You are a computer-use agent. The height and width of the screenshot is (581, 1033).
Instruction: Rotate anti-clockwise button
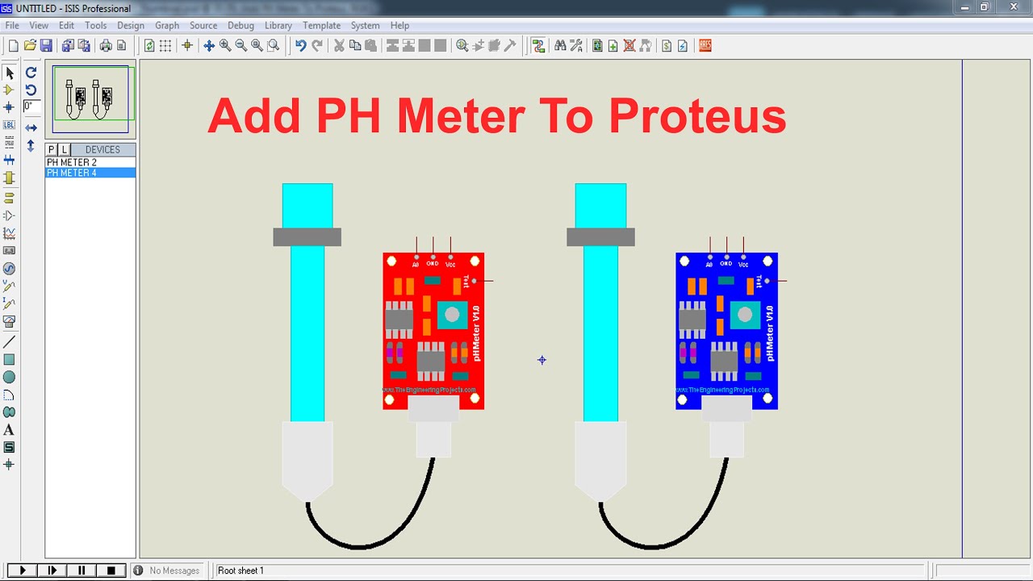click(x=31, y=90)
